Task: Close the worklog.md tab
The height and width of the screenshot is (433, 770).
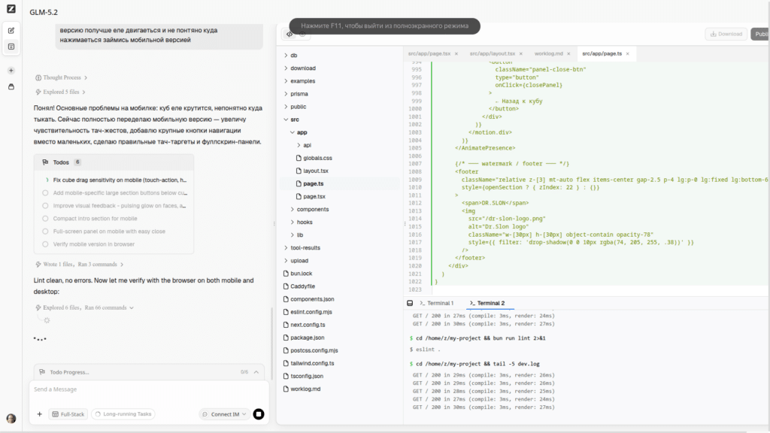Action: (x=568, y=54)
